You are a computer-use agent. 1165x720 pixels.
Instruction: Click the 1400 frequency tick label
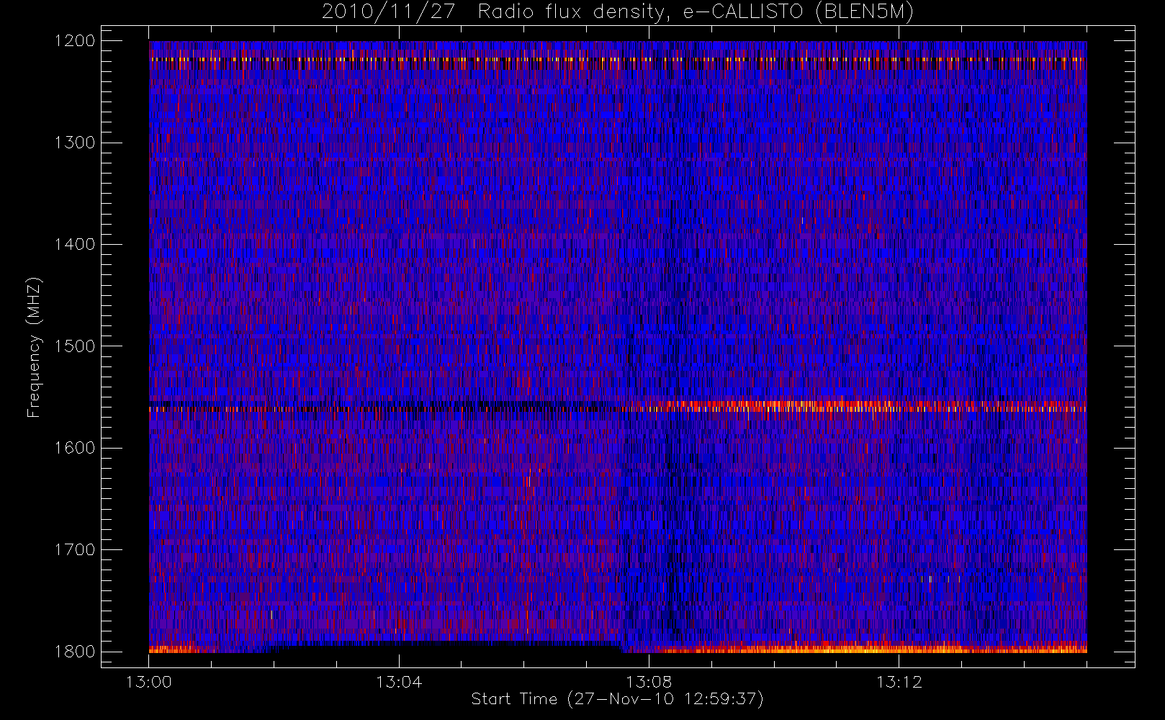pyautogui.click(x=75, y=245)
